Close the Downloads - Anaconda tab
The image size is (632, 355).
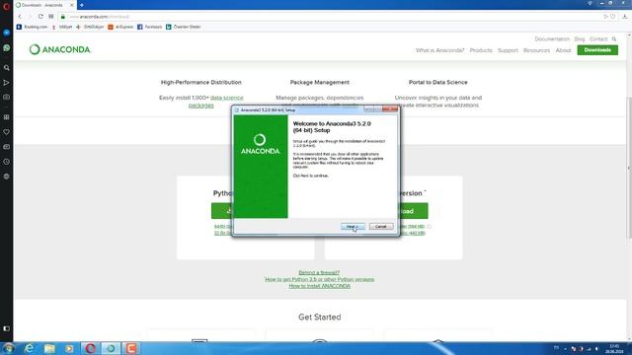[72, 5]
